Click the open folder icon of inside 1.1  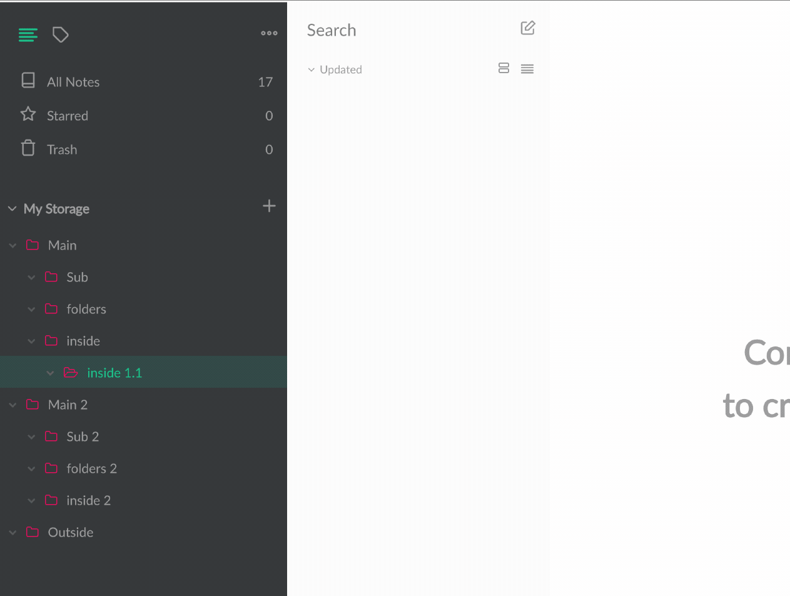(71, 373)
